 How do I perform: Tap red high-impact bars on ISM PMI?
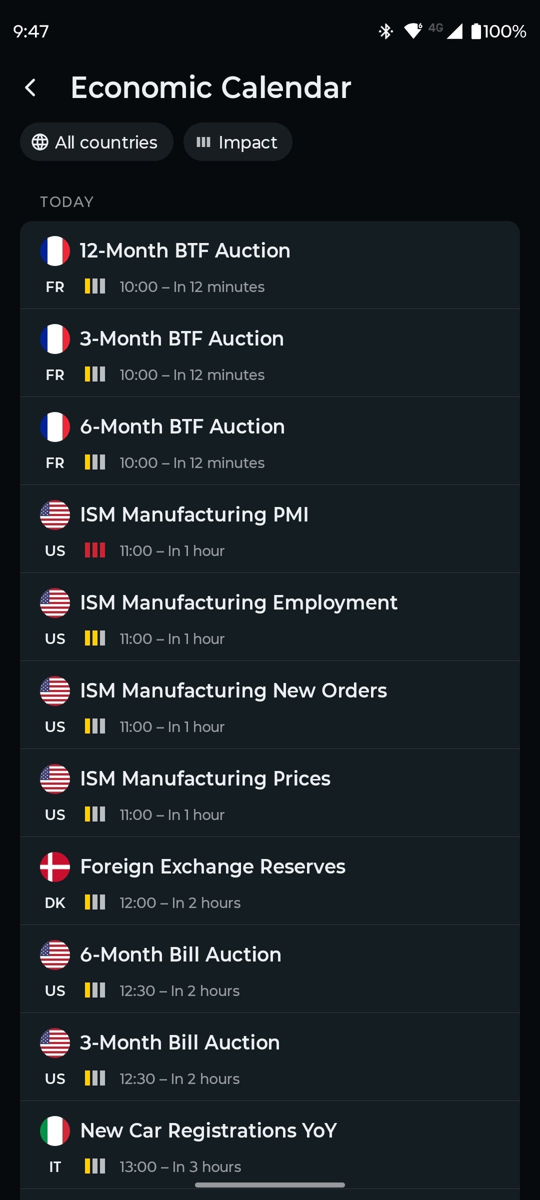pyautogui.click(x=95, y=550)
